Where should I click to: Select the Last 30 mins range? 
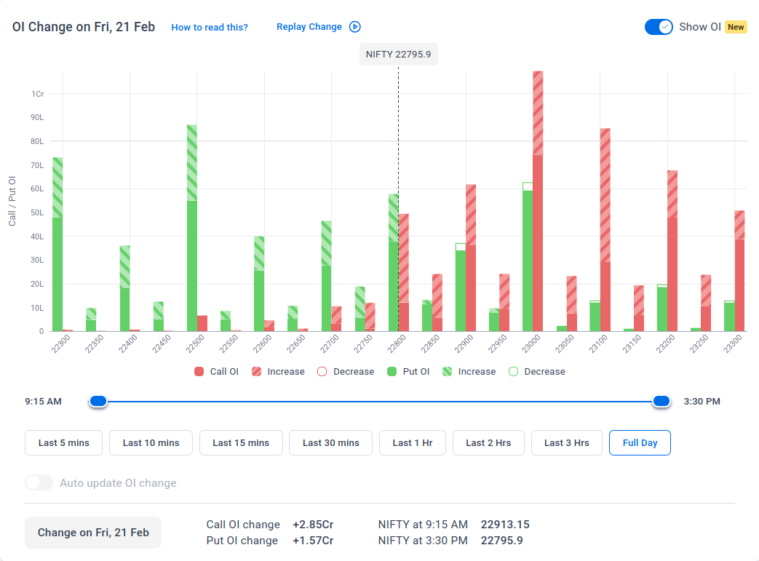coord(330,443)
